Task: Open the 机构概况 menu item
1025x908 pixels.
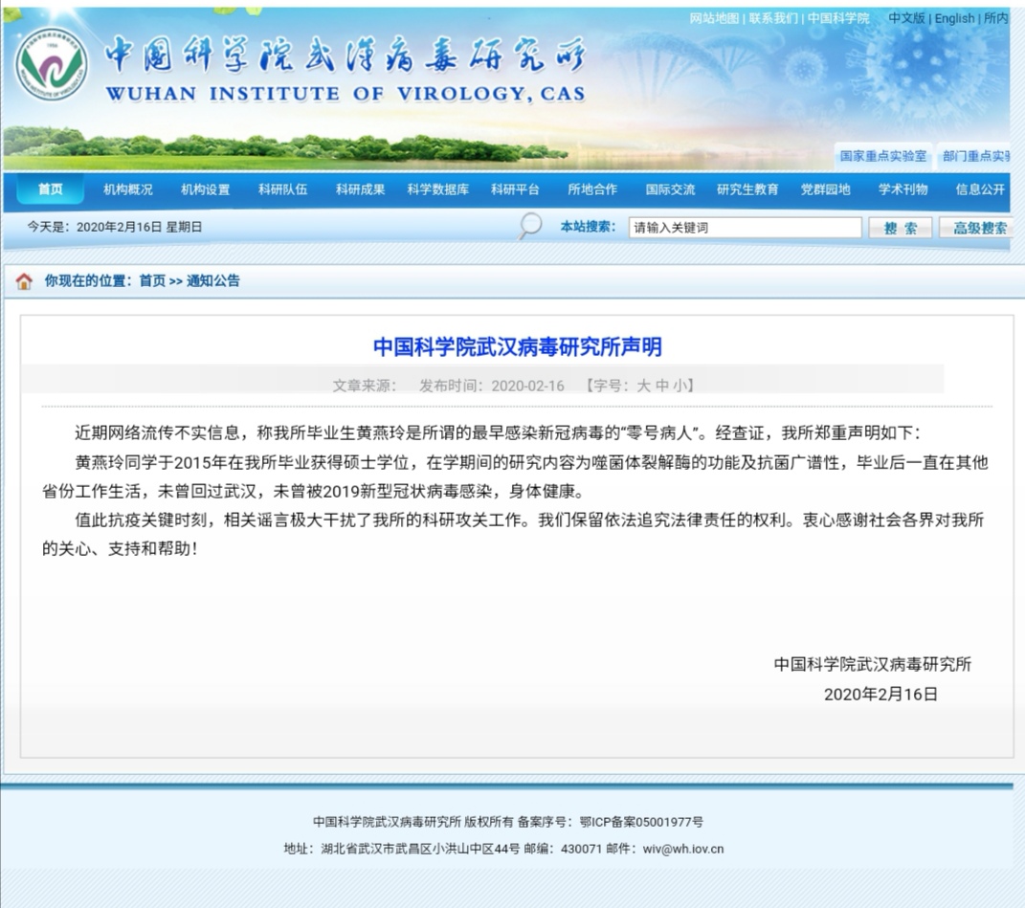Action: tap(127, 189)
